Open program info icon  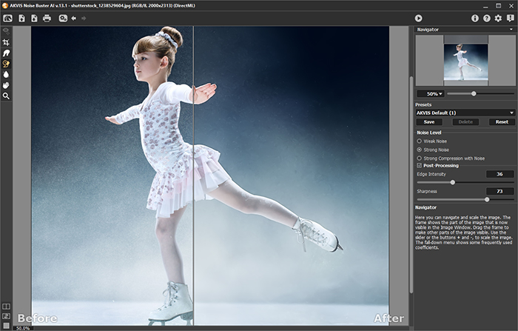pyautogui.click(x=474, y=18)
